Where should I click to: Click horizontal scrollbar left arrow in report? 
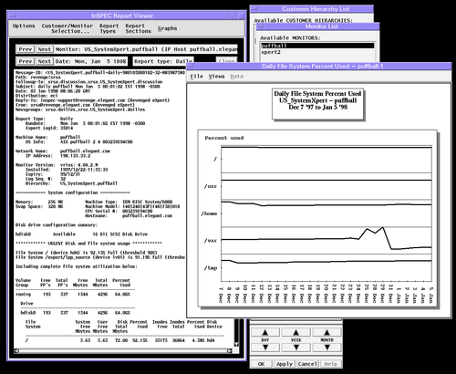point(16,351)
